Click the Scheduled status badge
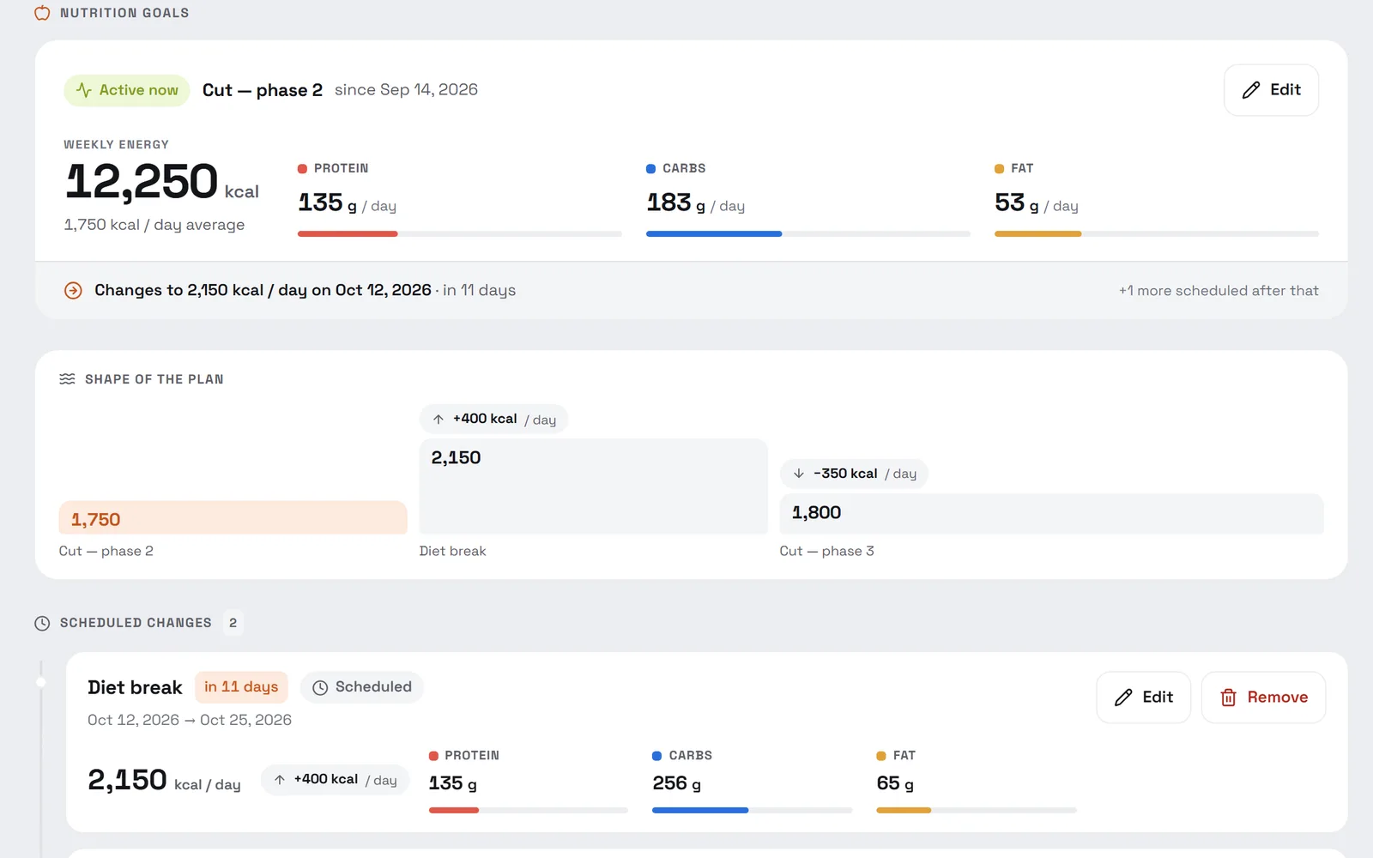Viewport: 1373px width, 858px height. [361, 687]
